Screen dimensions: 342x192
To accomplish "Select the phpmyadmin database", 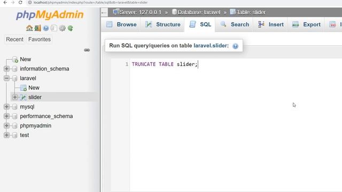I will click(x=36, y=126).
